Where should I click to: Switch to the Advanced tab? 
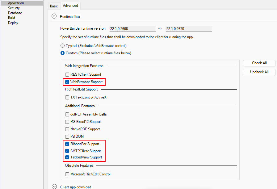tap(70, 6)
